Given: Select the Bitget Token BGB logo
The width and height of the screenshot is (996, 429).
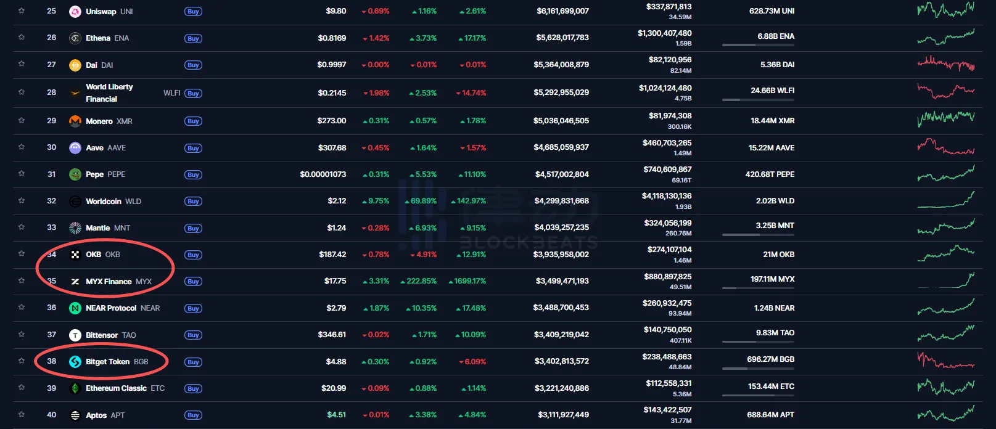Looking at the screenshot, I should click(74, 361).
